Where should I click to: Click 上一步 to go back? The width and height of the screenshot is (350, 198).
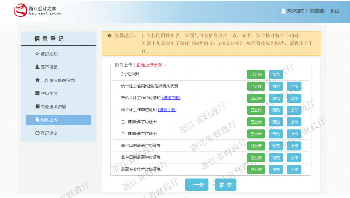pos(197,185)
